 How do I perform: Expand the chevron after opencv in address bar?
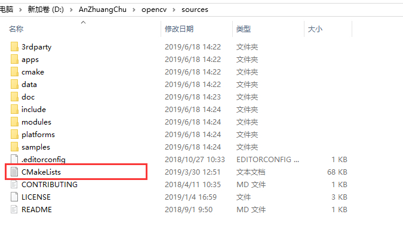click(174, 10)
